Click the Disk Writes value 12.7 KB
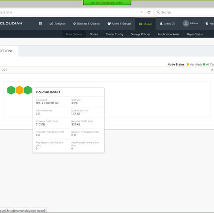 coord(76,114)
